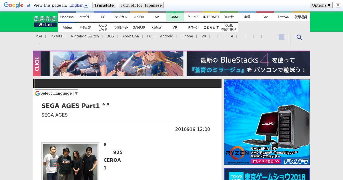Open the トラベル tab
343x180 pixels.
(283, 17)
